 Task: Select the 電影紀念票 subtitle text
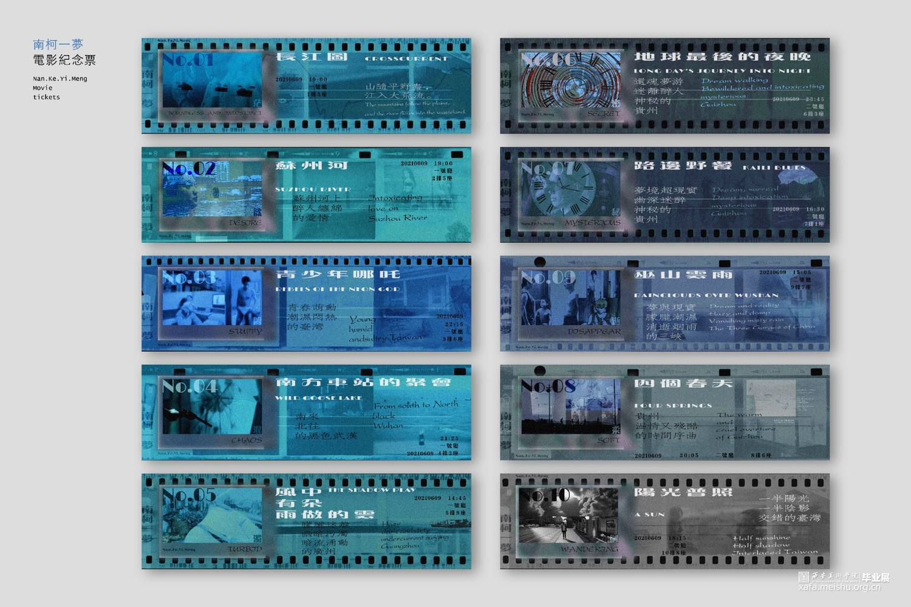pos(64,60)
